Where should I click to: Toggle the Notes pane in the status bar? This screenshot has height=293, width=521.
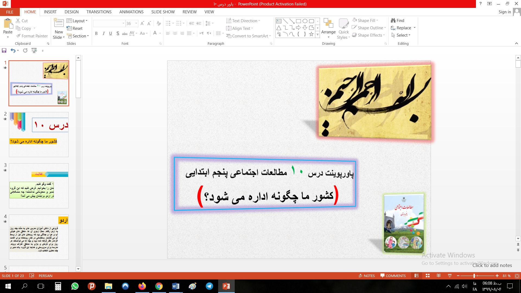coord(367,276)
